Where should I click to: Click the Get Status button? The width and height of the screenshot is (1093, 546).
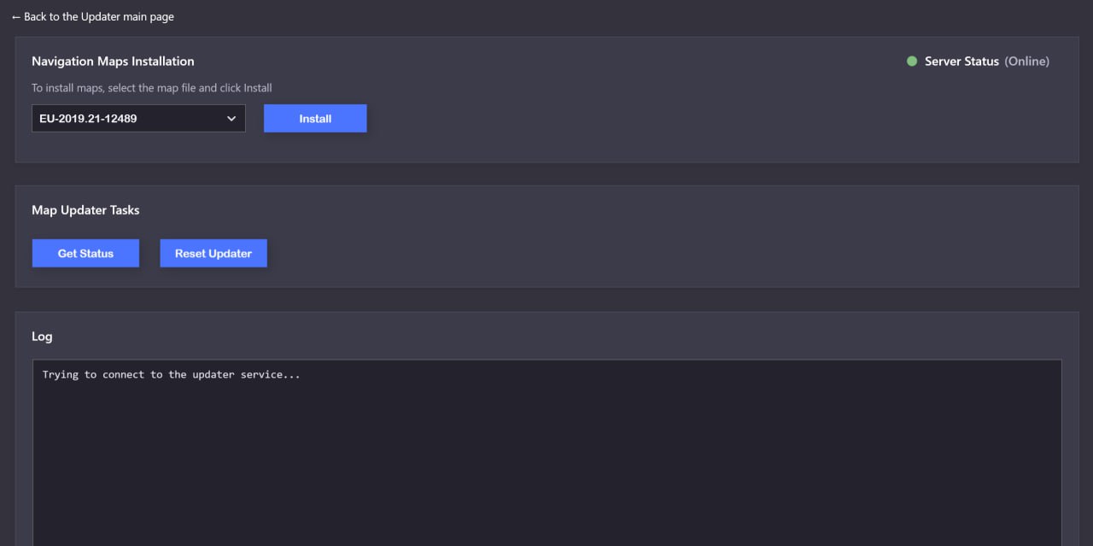coord(85,253)
